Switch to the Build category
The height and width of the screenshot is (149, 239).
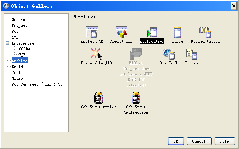point(17,67)
